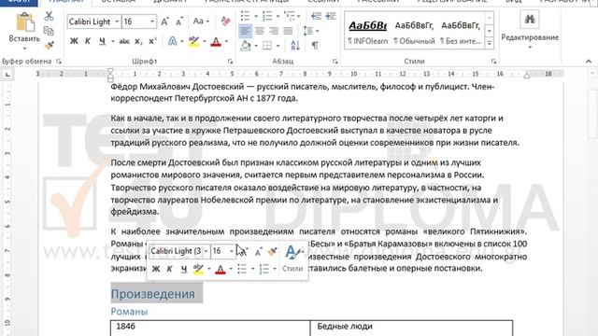
Task: Toggle bold (Ж) in floating mini toolbar
Action: (156, 269)
